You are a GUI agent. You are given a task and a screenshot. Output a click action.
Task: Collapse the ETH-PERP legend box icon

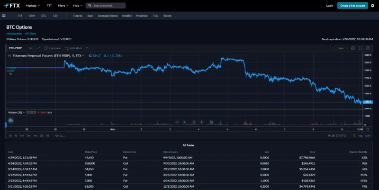pos(9,56)
